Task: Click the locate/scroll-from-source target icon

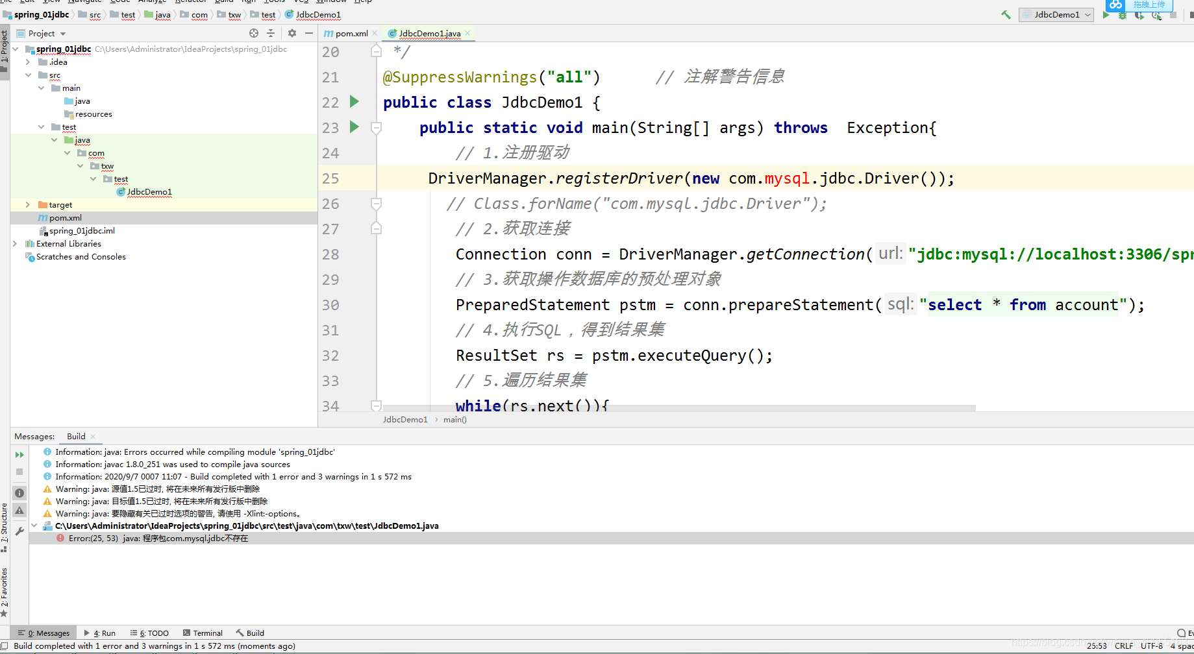Action: [x=254, y=33]
